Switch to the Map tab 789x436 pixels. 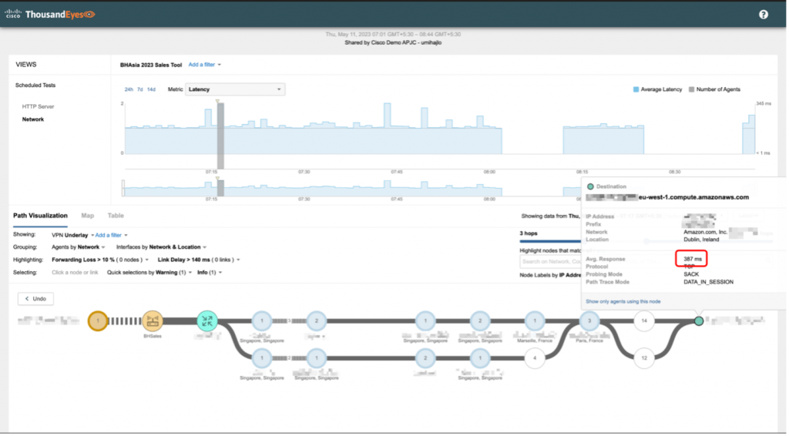pyautogui.click(x=88, y=216)
